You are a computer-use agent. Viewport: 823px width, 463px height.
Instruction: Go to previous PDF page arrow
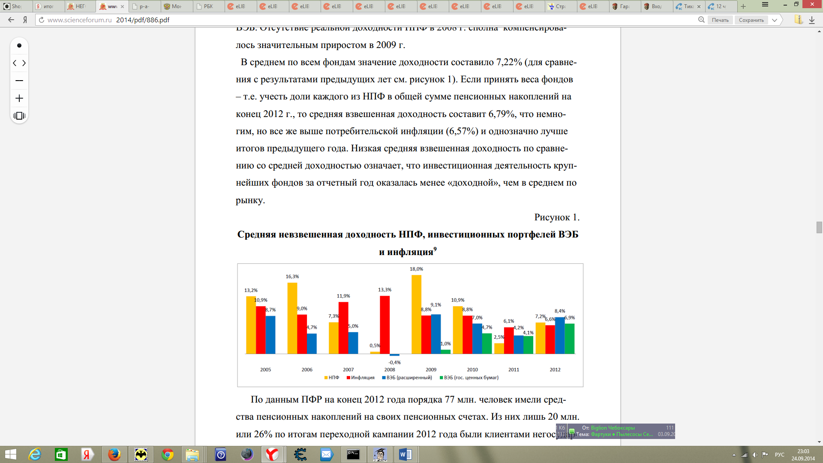pos(15,63)
